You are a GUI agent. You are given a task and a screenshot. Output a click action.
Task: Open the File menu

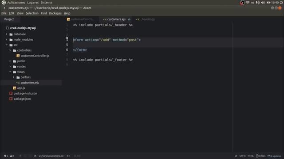[x=4, y=13]
